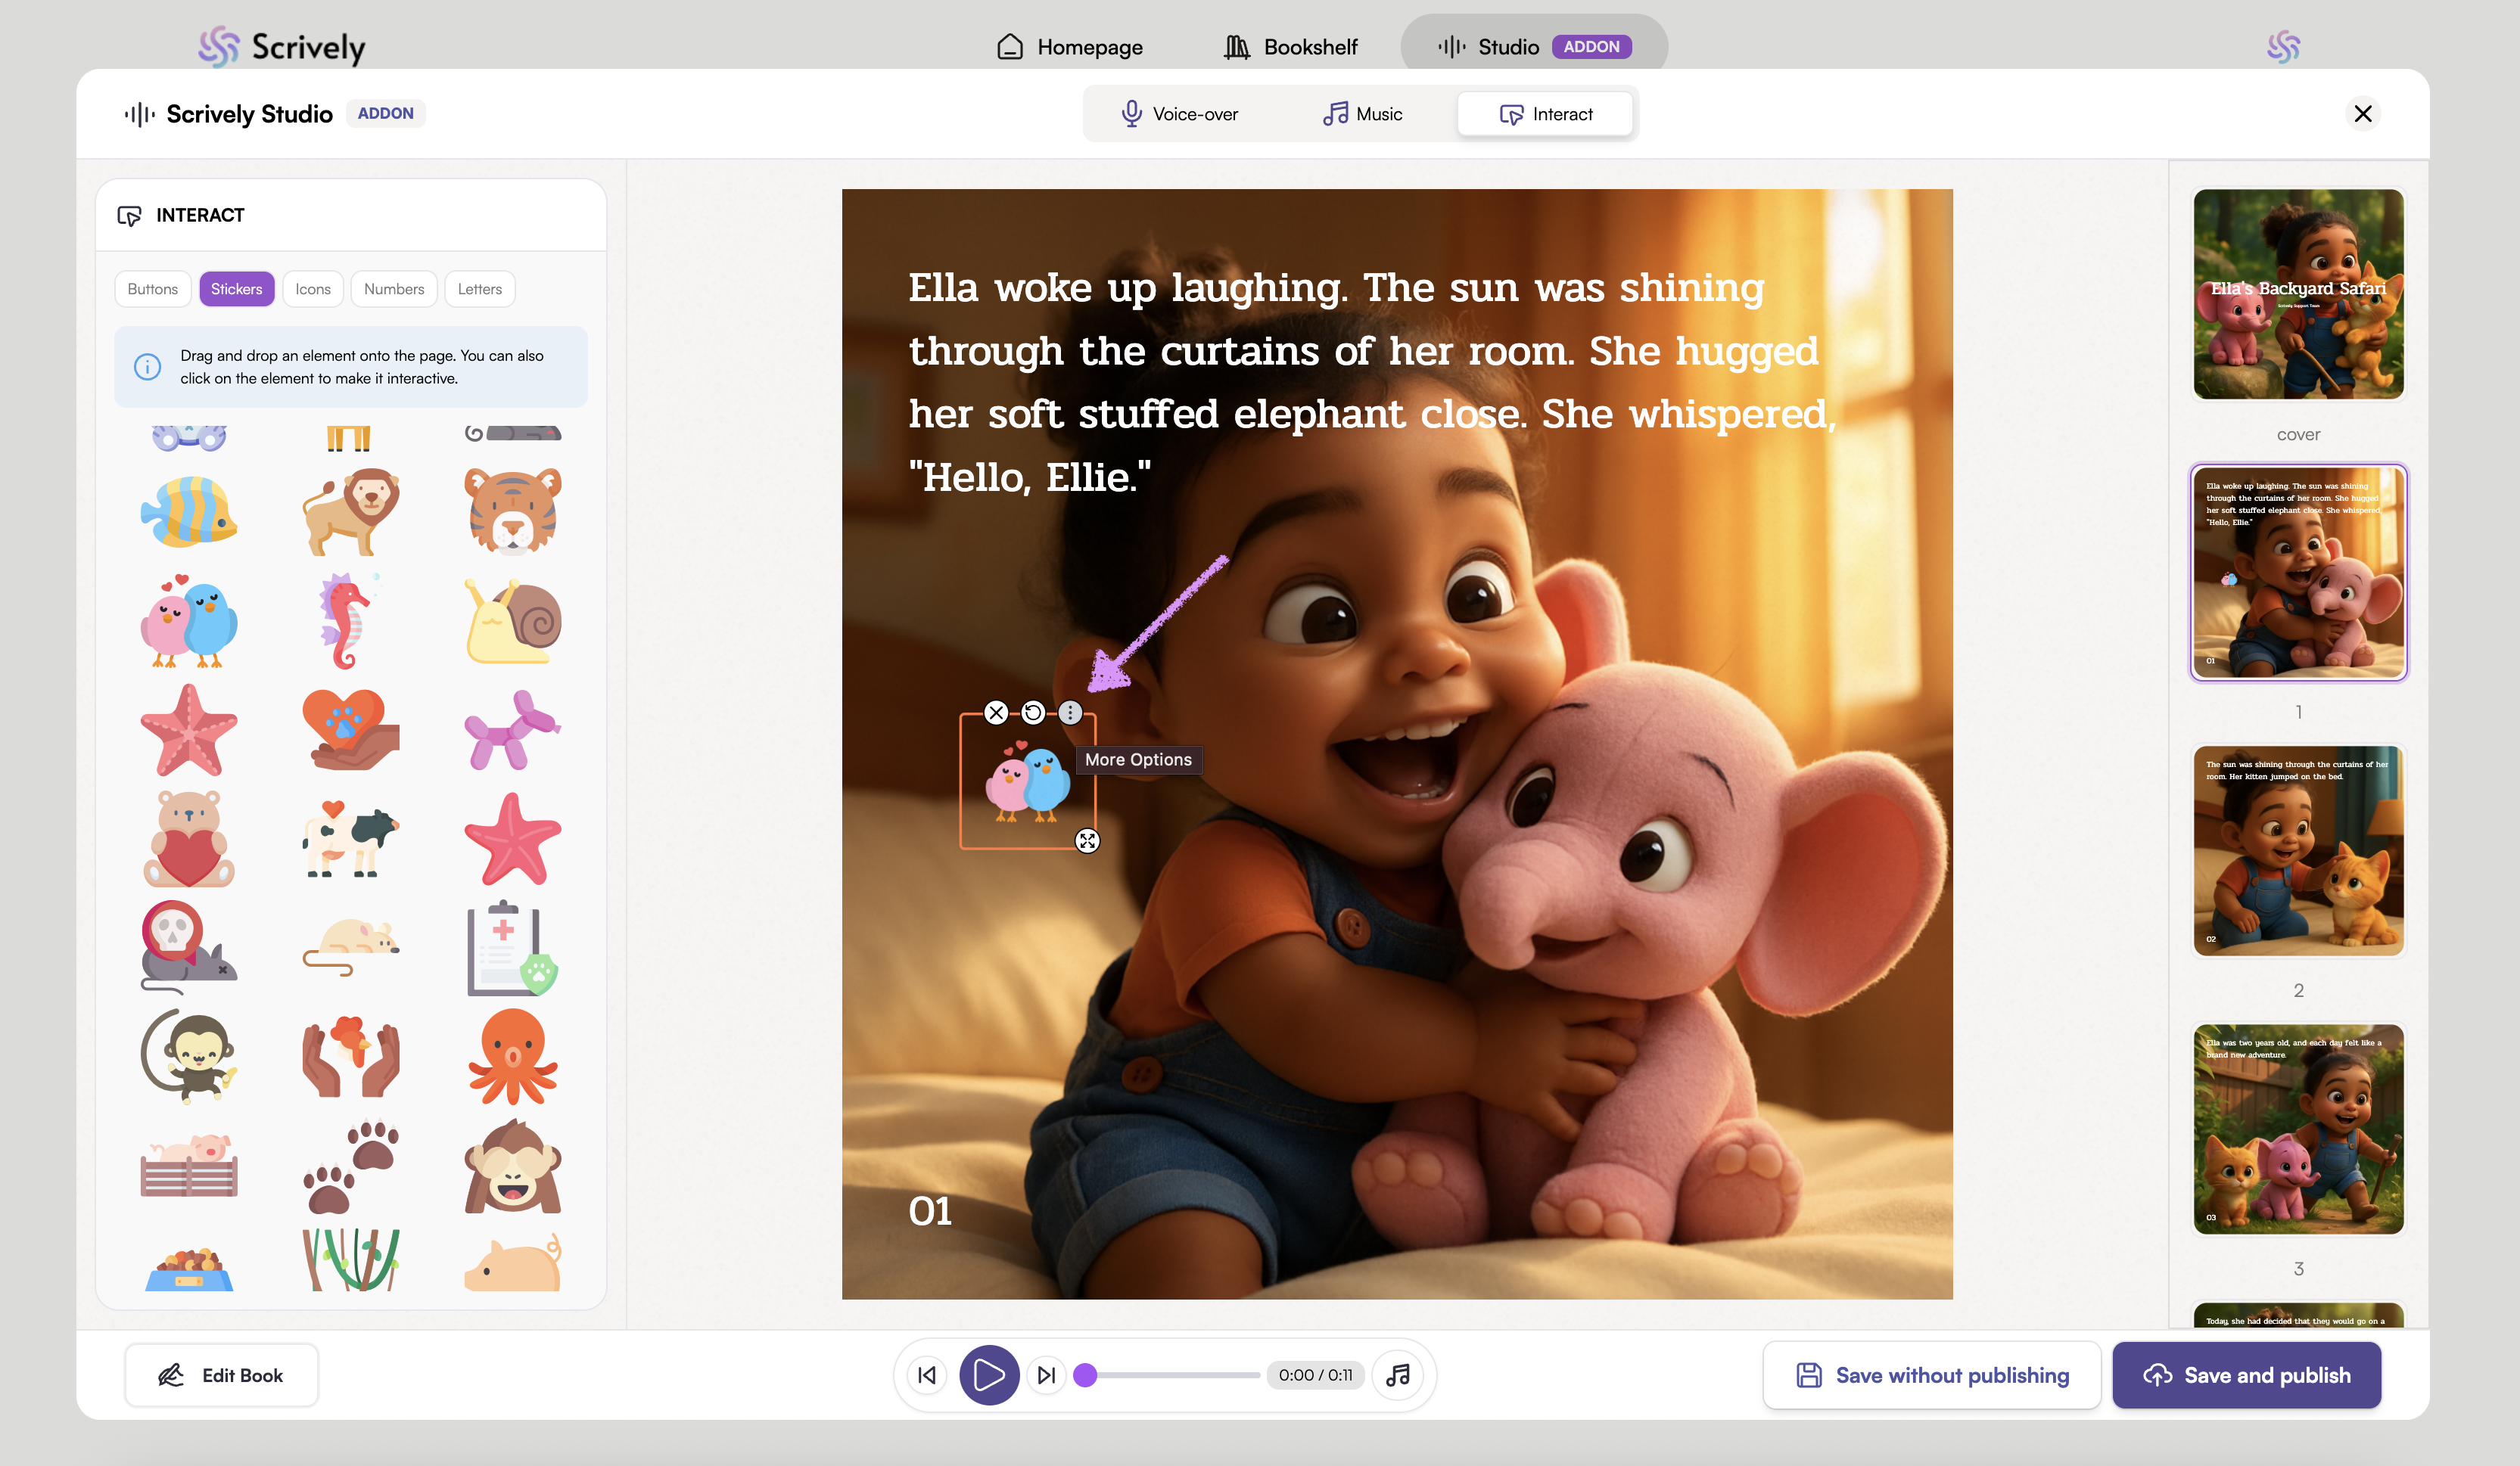Select the tiger face sticker
The width and height of the screenshot is (2520, 1466).
tap(512, 511)
